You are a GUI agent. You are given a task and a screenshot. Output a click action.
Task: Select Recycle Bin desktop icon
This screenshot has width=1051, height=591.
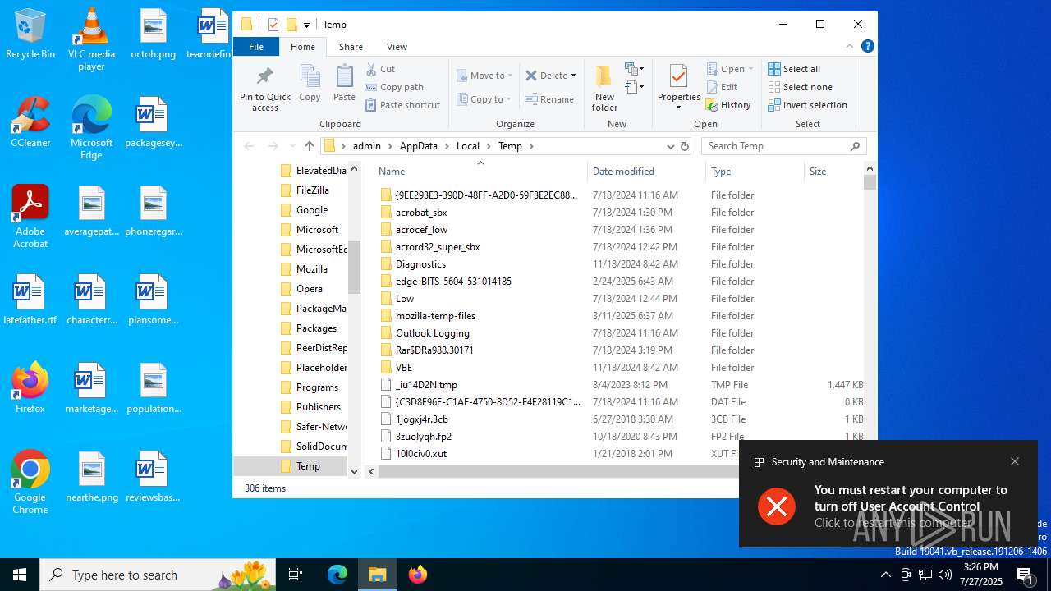[x=30, y=34]
